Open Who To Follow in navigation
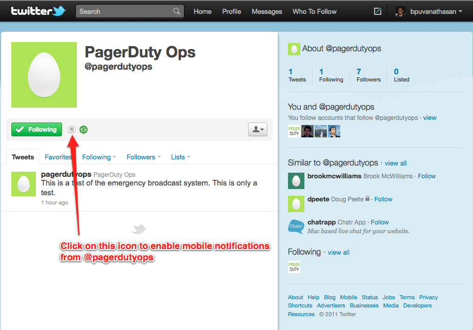 (x=314, y=11)
